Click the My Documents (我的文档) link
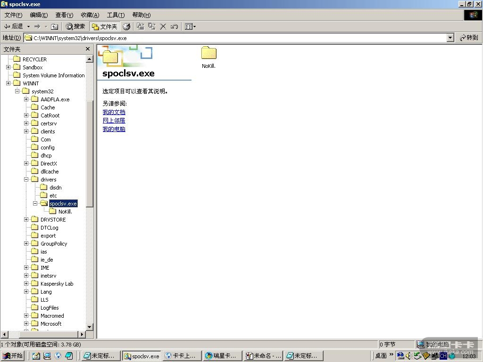This screenshot has width=483, height=362. coord(114,112)
